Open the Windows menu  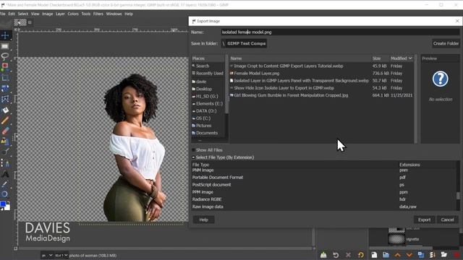coord(114,14)
